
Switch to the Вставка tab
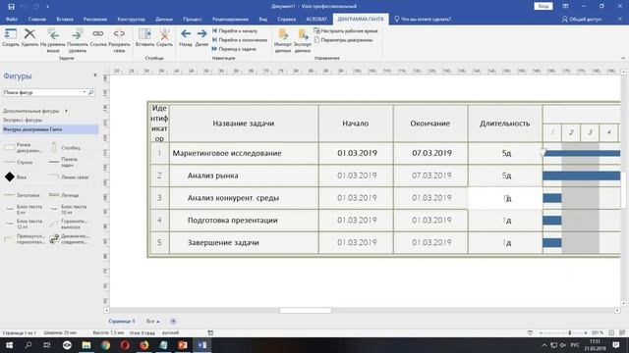(65, 19)
